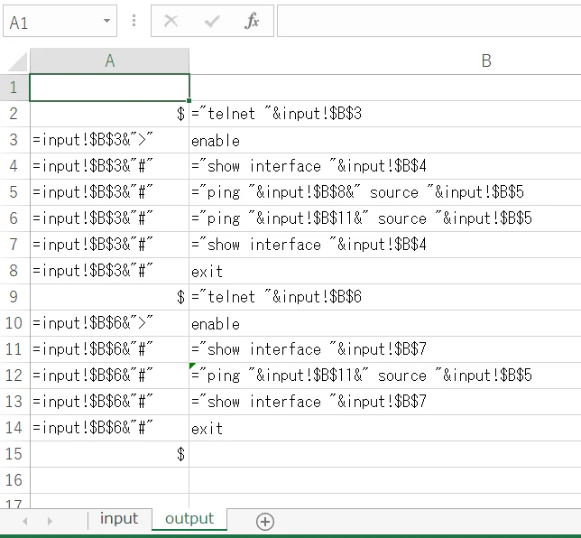Select cell B3 containing enable
The height and width of the screenshot is (538, 581).
385,140
